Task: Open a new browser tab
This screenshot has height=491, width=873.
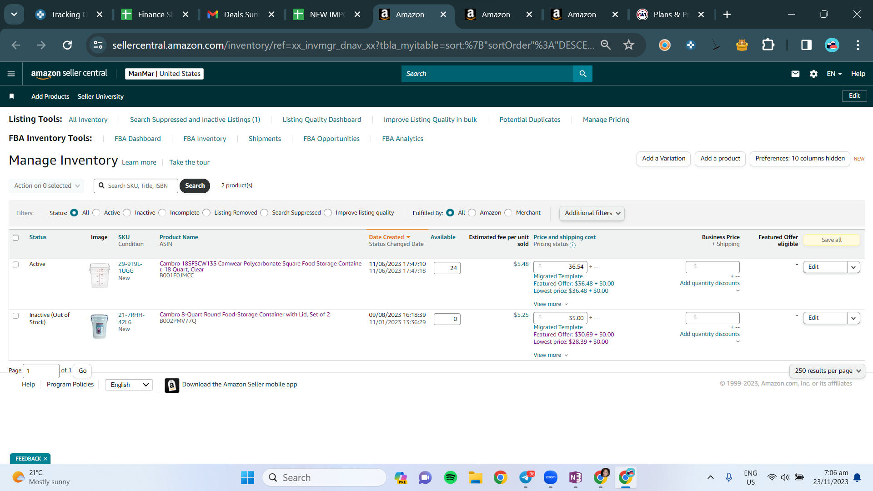Action: (727, 15)
